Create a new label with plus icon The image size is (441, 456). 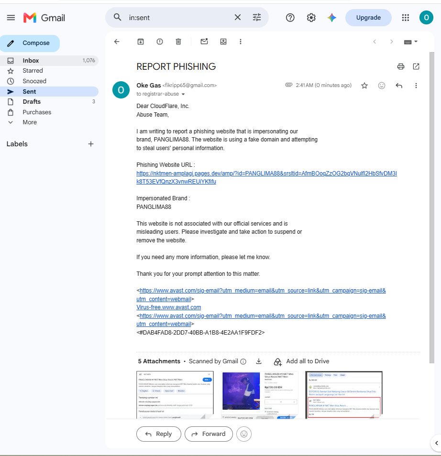click(91, 144)
